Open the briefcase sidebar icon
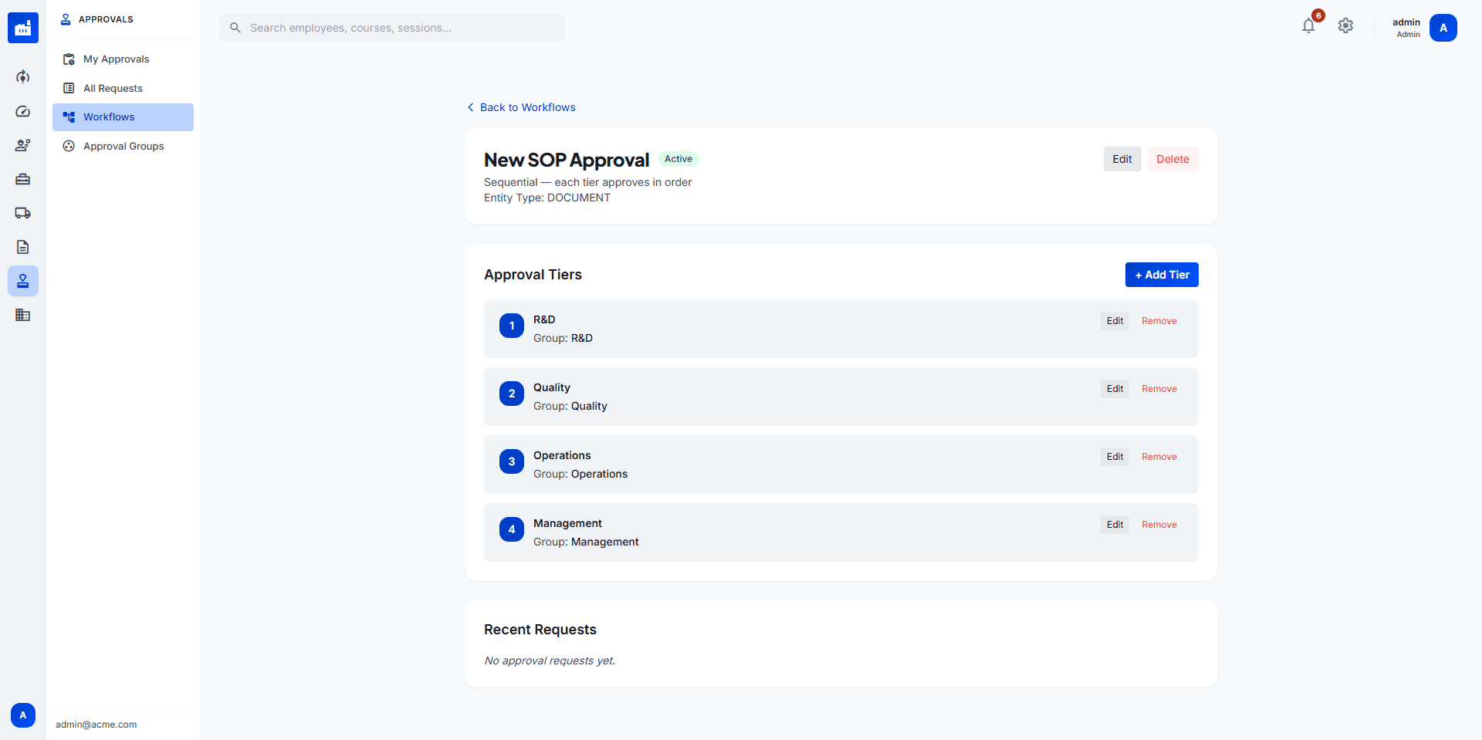Screen dimensions: 1482x740 point(23,179)
